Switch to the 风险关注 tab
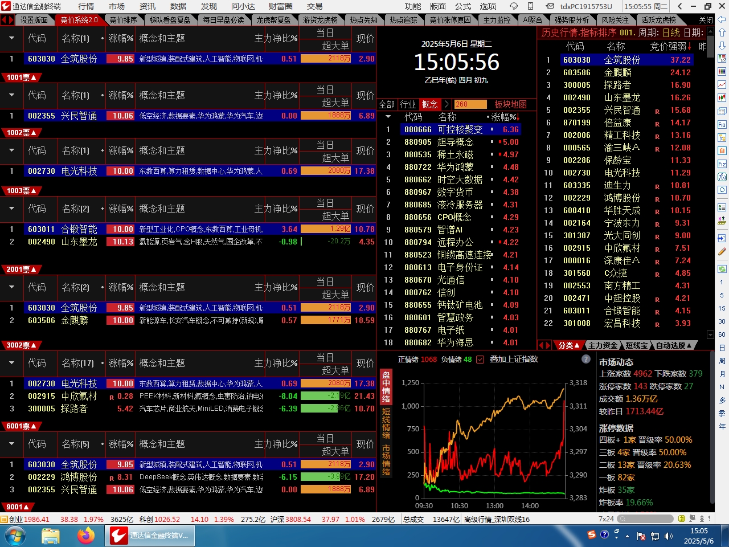This screenshot has width=729, height=547. 615,20
